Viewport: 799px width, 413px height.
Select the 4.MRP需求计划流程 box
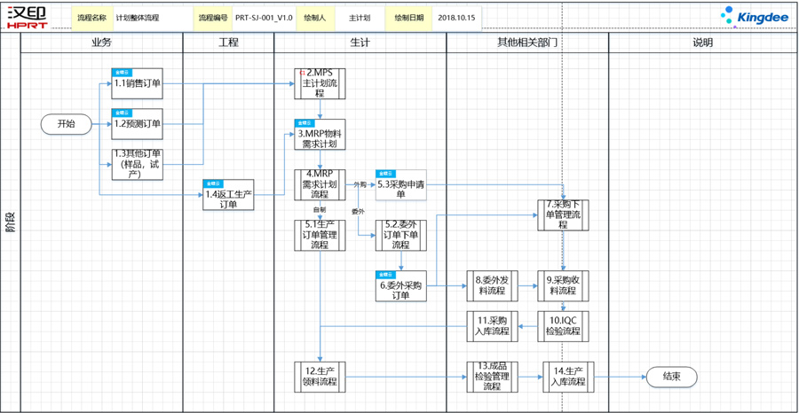point(320,184)
